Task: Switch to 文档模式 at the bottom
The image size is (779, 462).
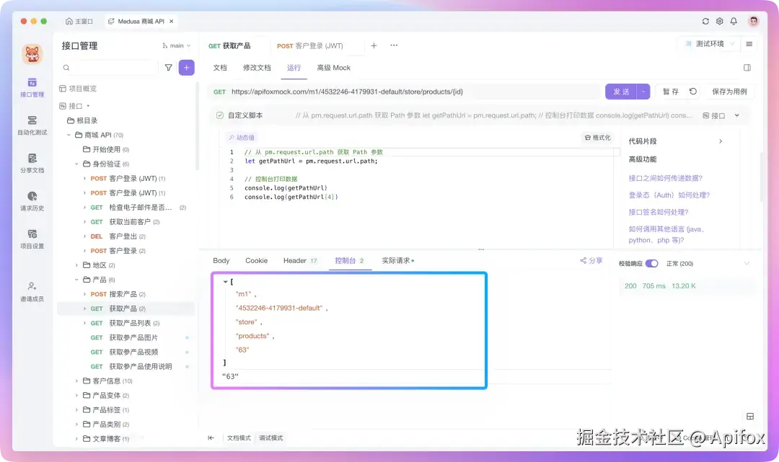Action: click(239, 437)
